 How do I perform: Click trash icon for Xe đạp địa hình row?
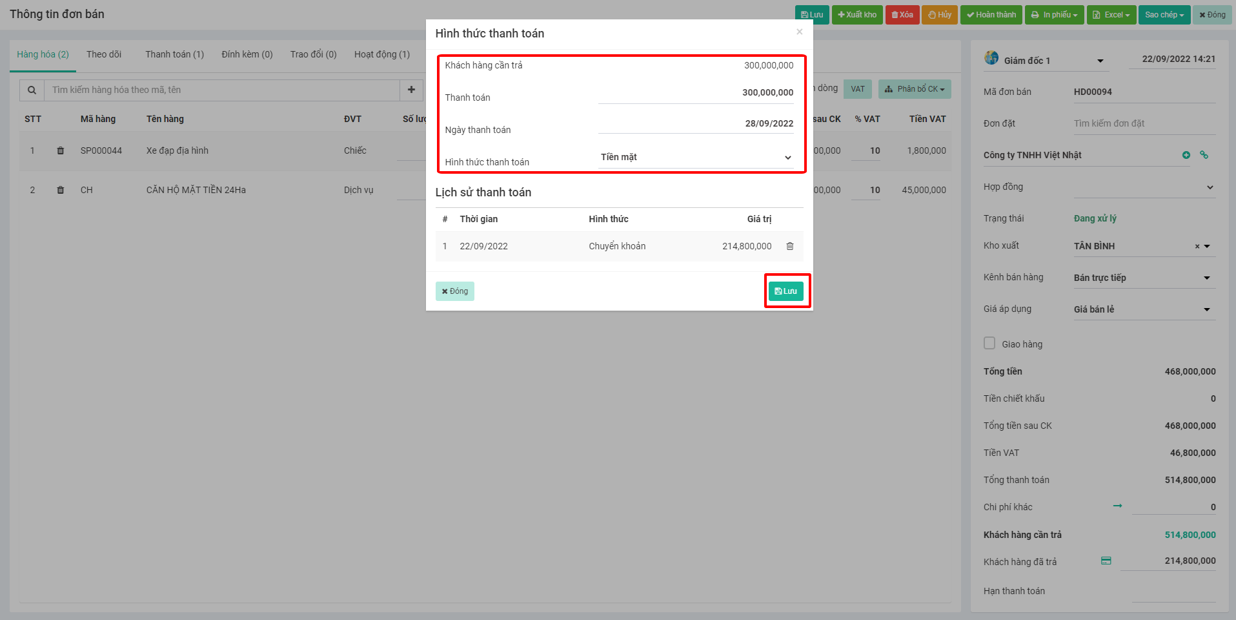[x=61, y=150]
